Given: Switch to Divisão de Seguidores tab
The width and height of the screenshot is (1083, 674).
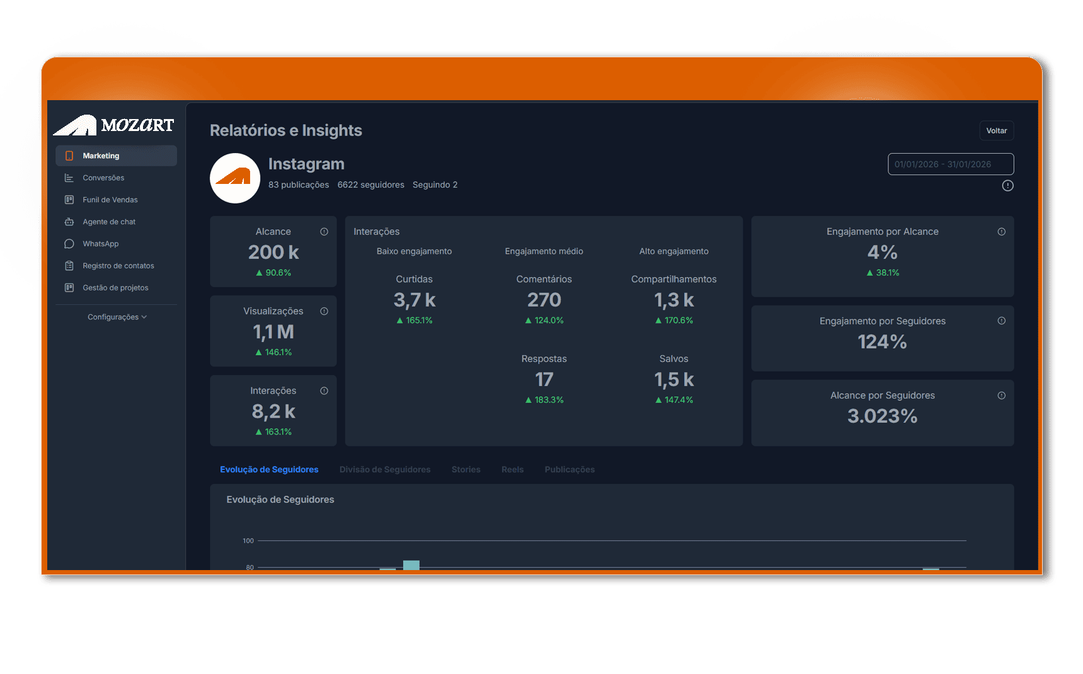Looking at the screenshot, I should pyautogui.click(x=385, y=469).
